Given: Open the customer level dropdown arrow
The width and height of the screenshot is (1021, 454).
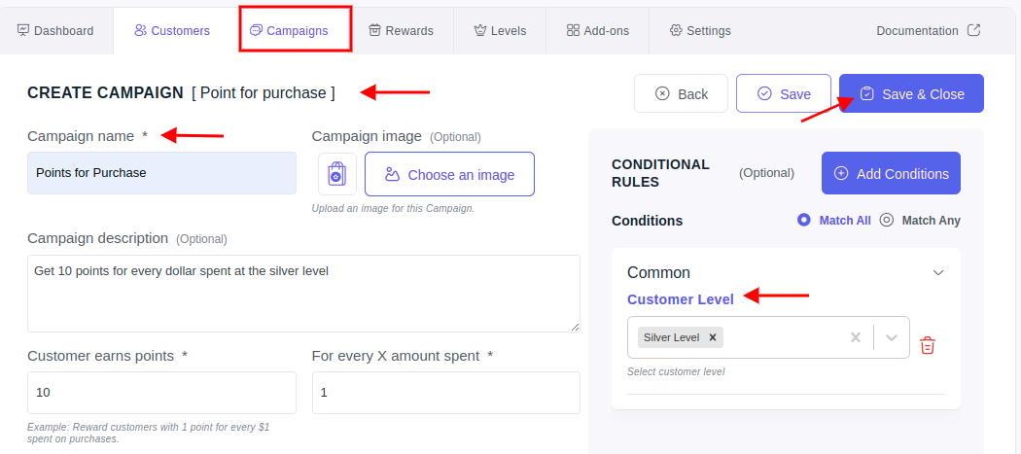Looking at the screenshot, I should 892,337.
